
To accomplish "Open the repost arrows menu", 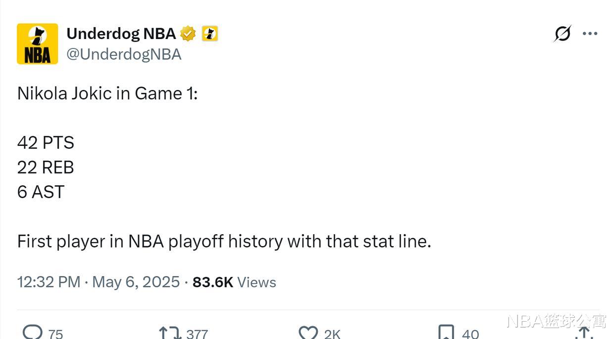I will click(x=170, y=333).
